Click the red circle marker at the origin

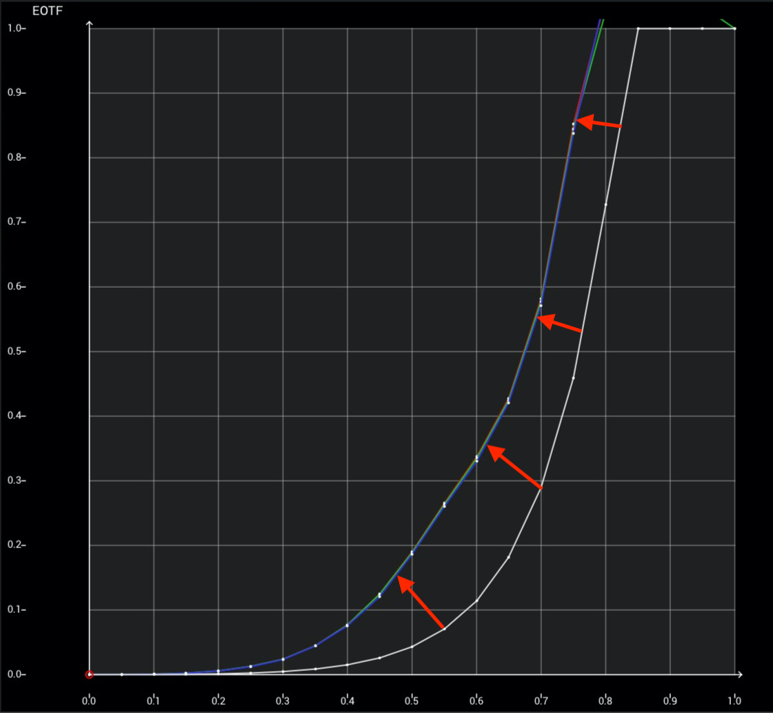click(89, 674)
